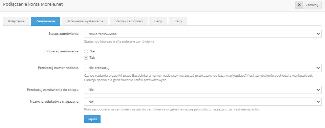Click the Zamknij close button
Viewport: 325px width, 128px height.
pos(308,5)
